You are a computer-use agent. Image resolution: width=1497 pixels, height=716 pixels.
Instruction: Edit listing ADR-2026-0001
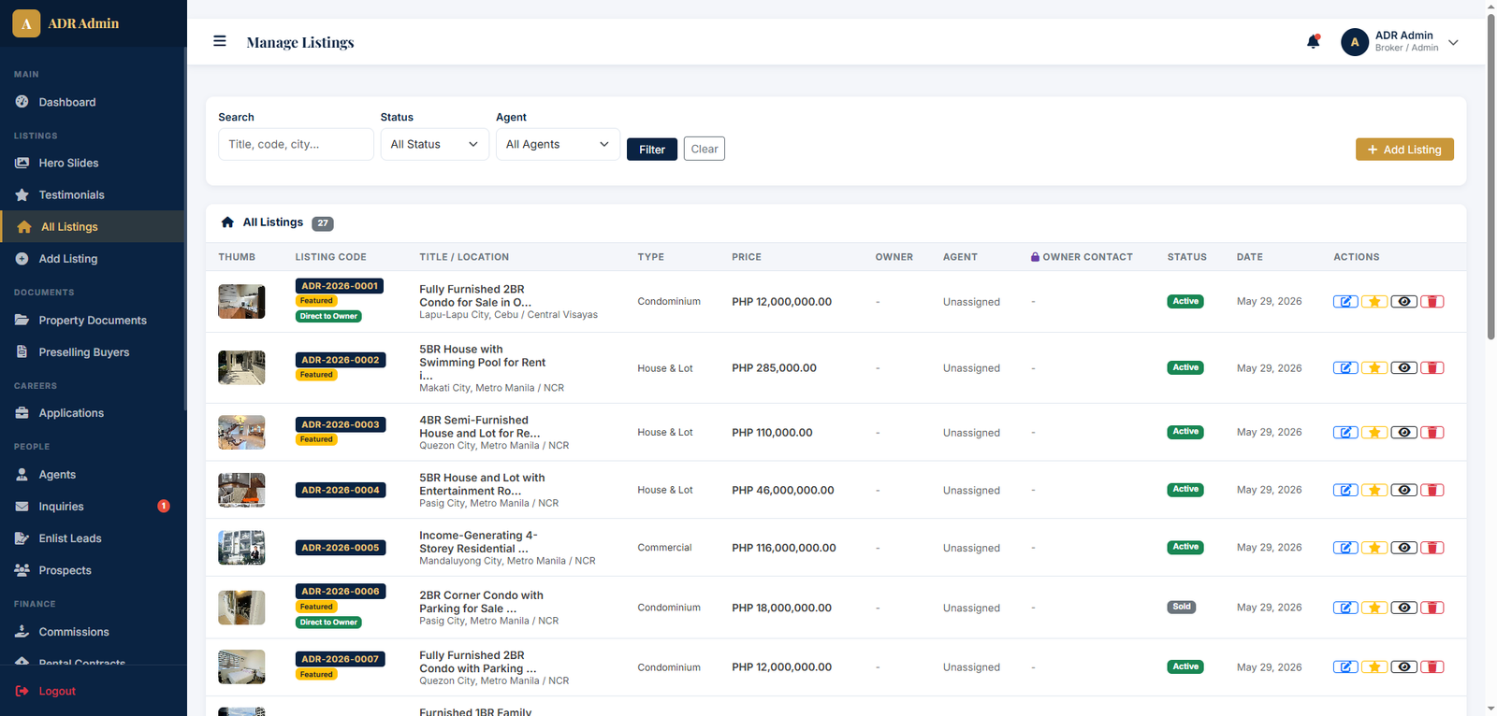point(1345,302)
